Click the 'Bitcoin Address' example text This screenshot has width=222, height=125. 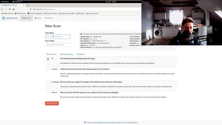point(101,47)
